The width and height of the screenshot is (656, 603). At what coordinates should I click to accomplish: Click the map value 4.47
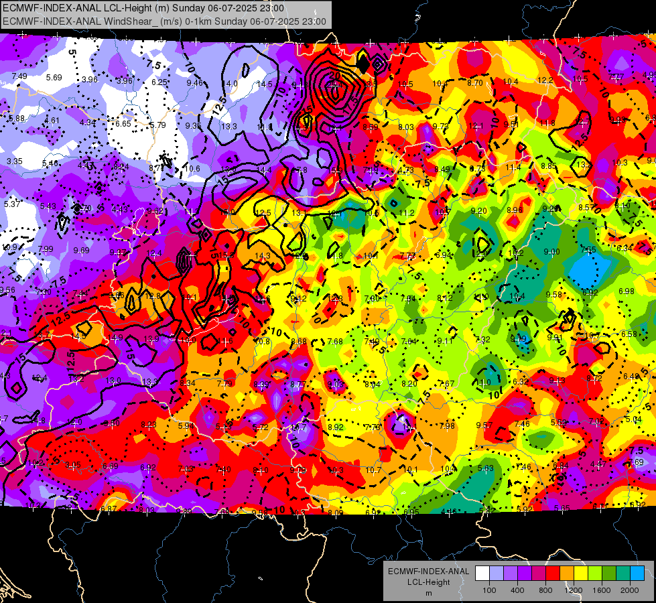598,464
